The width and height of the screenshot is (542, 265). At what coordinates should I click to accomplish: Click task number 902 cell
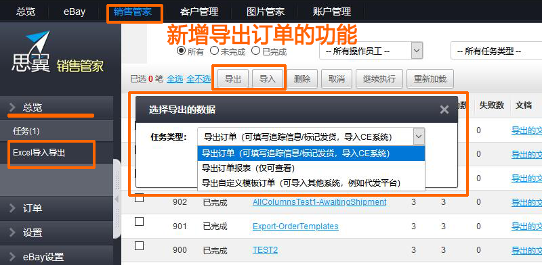180,201
